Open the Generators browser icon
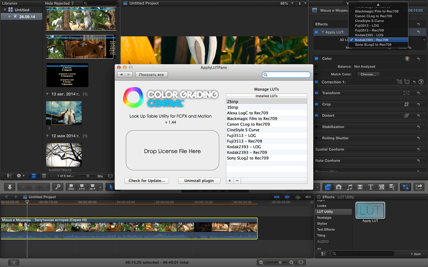The image size is (428, 267). pyautogui.click(x=381, y=187)
